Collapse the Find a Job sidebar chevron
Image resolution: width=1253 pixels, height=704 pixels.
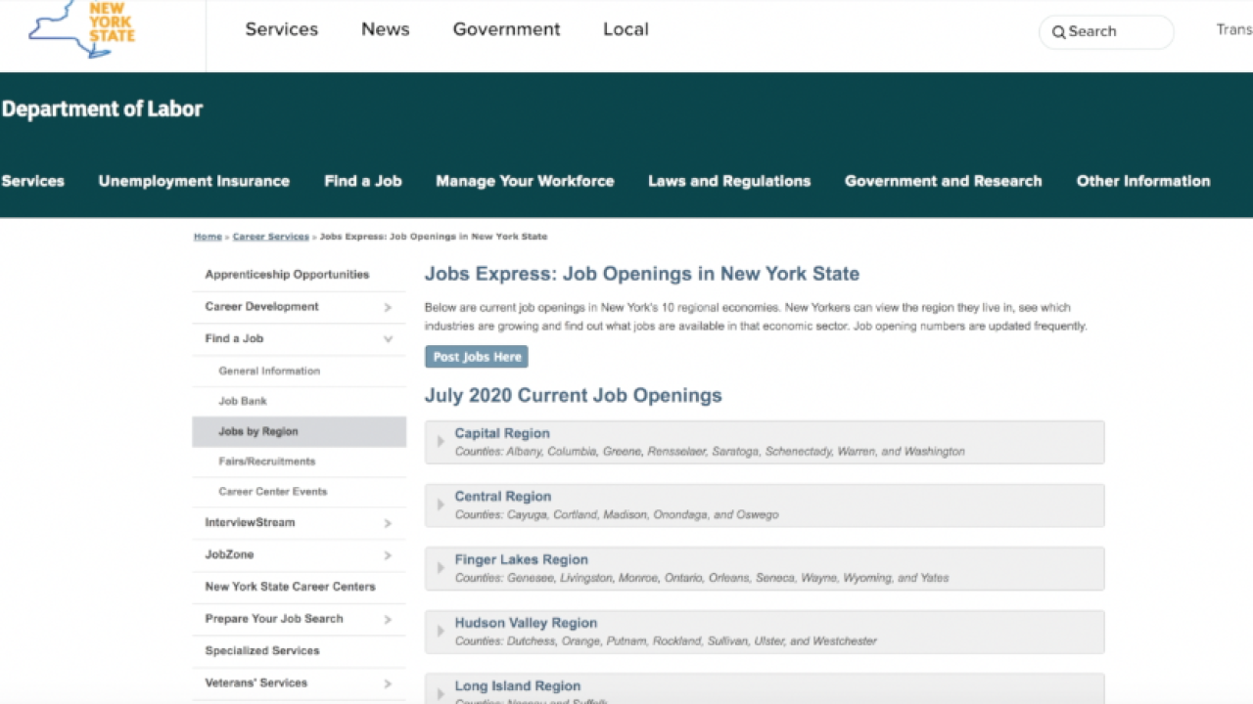pyautogui.click(x=388, y=339)
